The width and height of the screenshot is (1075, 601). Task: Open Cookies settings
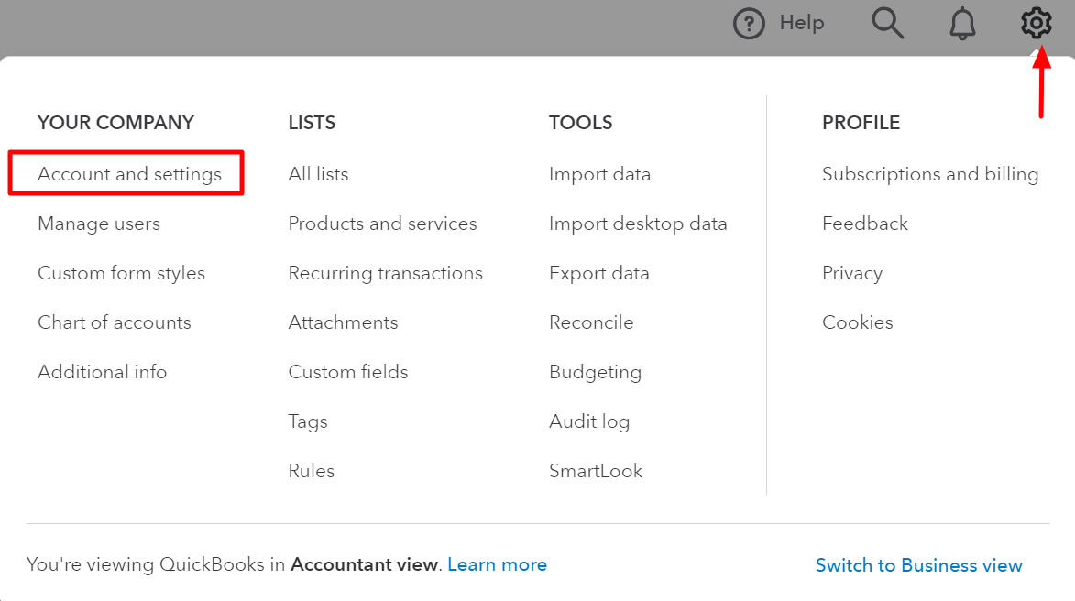858,322
